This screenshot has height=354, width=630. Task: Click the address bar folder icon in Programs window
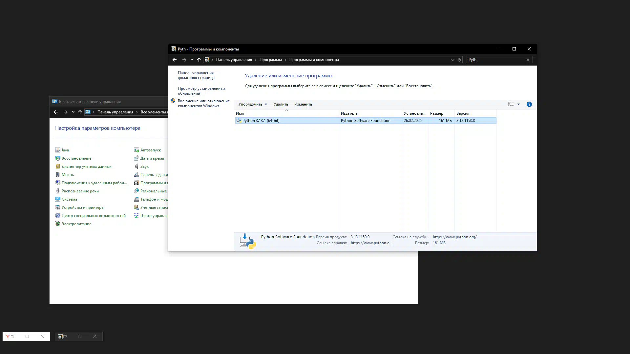[207, 60]
